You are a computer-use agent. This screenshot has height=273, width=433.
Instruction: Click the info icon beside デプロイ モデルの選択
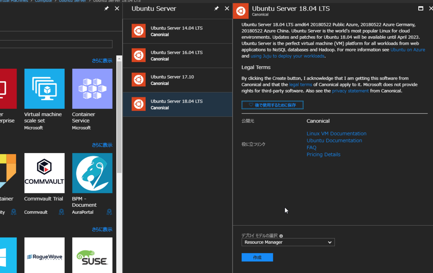tap(281, 236)
